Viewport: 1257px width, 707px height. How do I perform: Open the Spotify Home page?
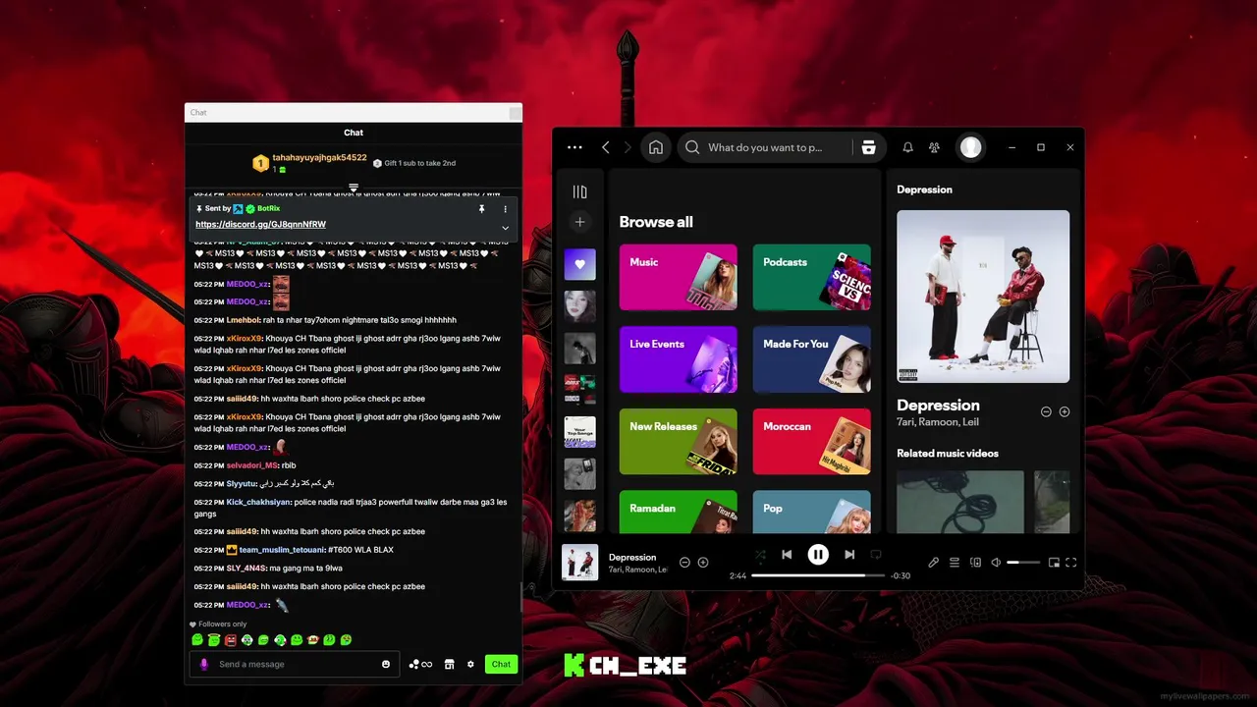tap(656, 147)
